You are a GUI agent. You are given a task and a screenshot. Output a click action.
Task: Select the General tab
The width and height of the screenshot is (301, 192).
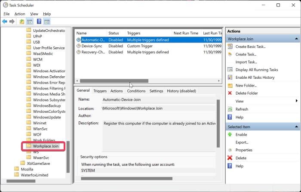83,90
